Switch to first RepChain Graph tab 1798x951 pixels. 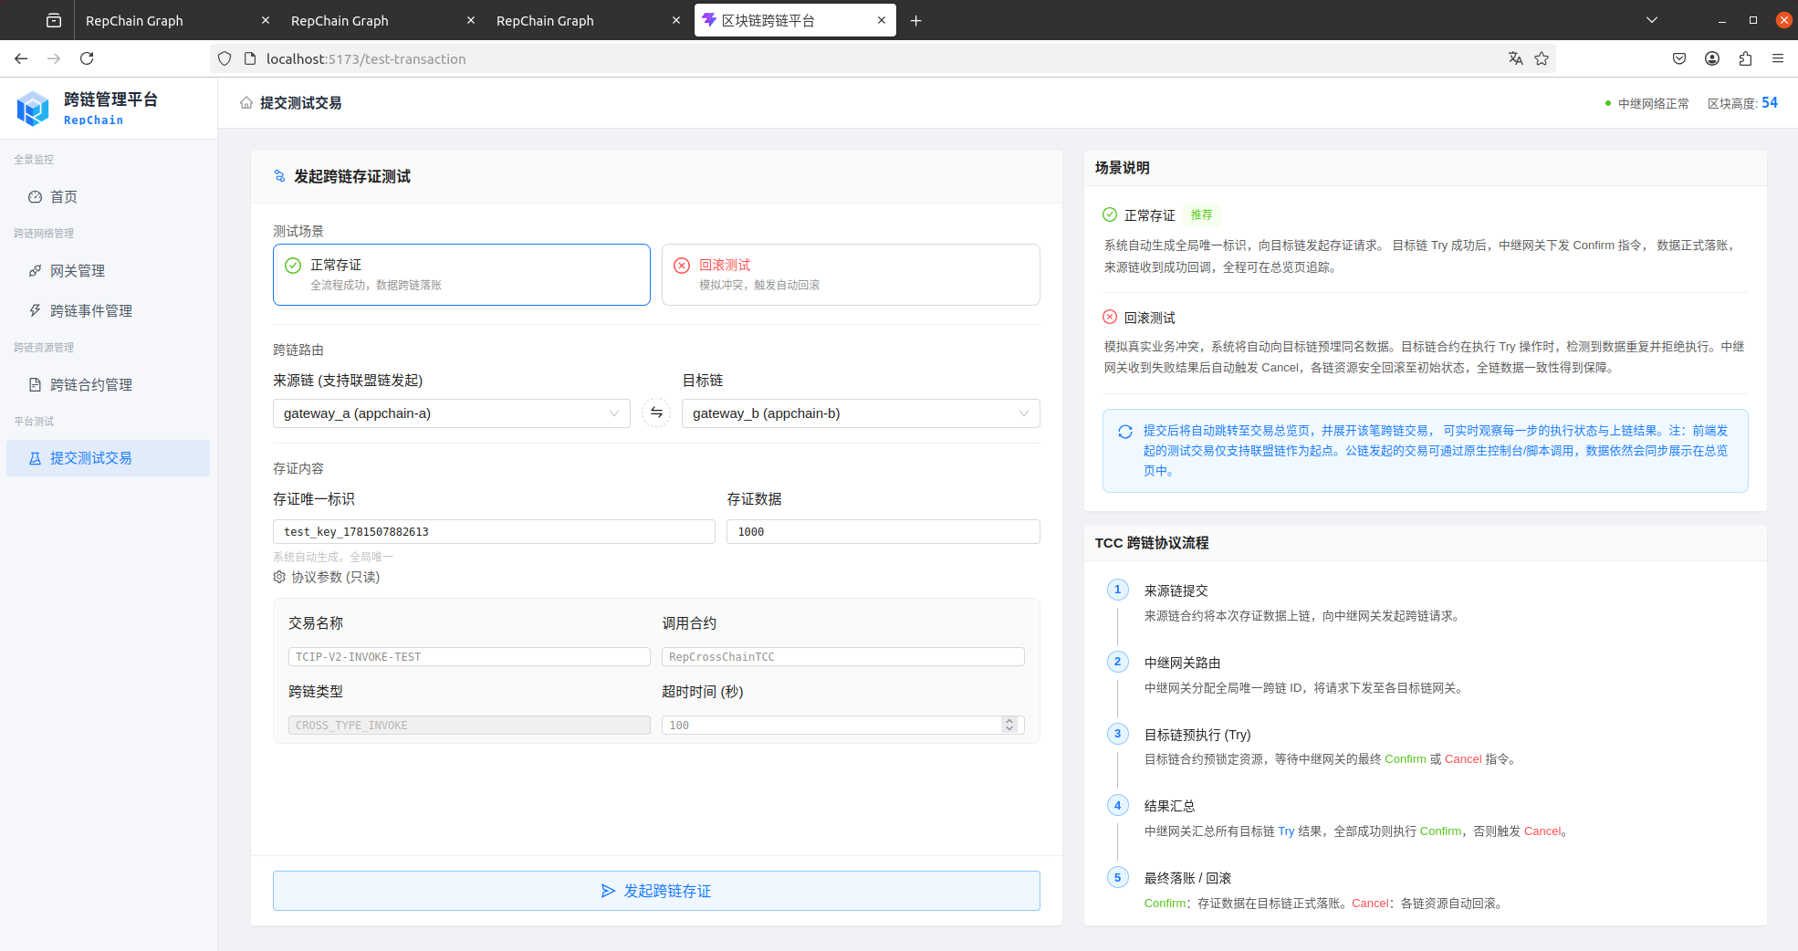[178, 20]
